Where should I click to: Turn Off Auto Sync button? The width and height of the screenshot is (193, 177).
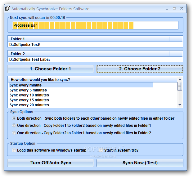51,163
